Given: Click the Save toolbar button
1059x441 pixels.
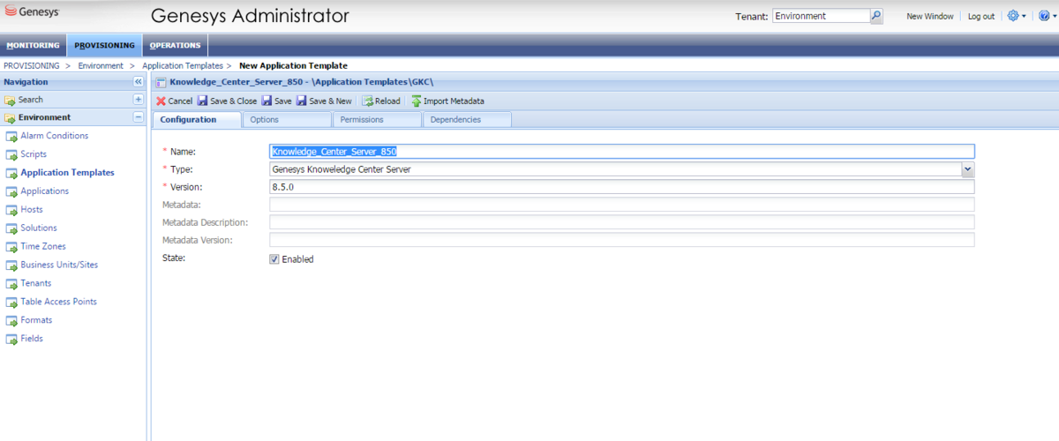Looking at the screenshot, I should tap(277, 101).
